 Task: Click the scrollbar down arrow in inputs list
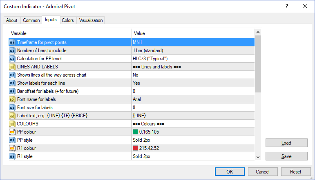[258, 157]
